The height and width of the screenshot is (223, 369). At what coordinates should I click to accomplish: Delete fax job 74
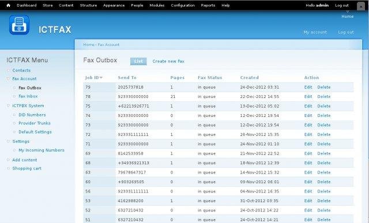tap(324, 115)
